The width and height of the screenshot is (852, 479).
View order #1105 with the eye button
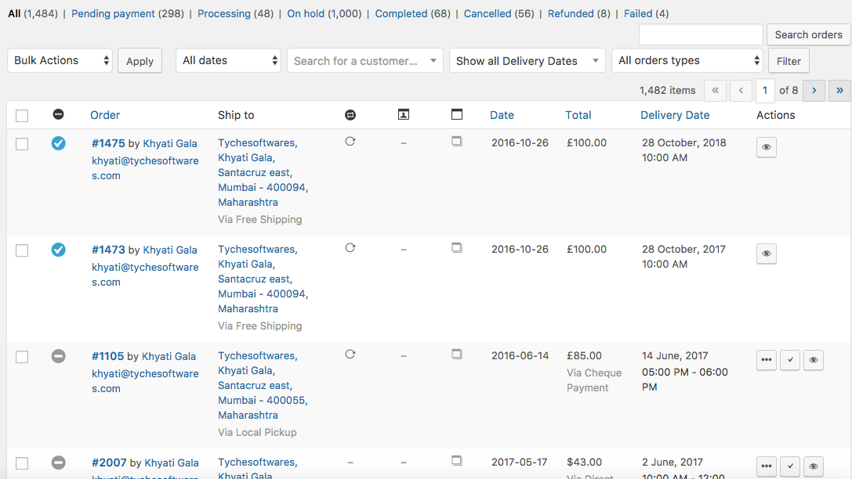click(814, 360)
